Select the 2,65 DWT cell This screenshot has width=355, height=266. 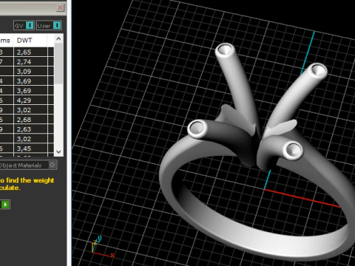(30, 52)
